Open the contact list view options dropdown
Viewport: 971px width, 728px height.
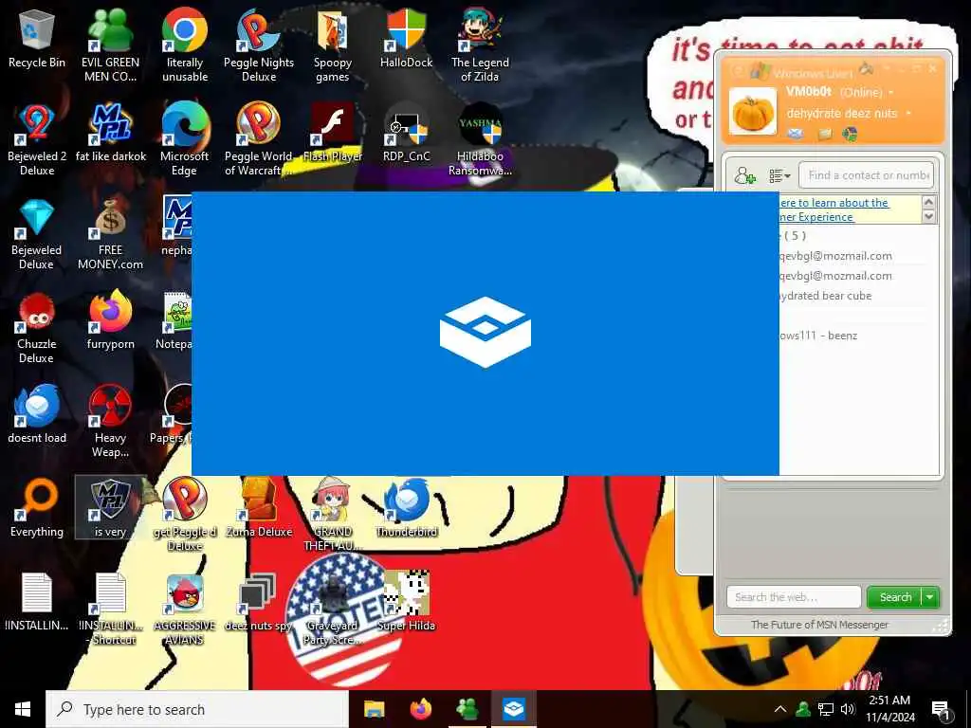pos(779,176)
